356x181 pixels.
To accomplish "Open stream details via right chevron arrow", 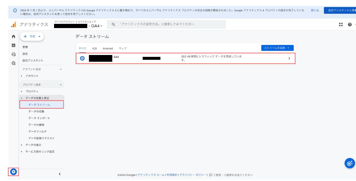I will 289,58.
